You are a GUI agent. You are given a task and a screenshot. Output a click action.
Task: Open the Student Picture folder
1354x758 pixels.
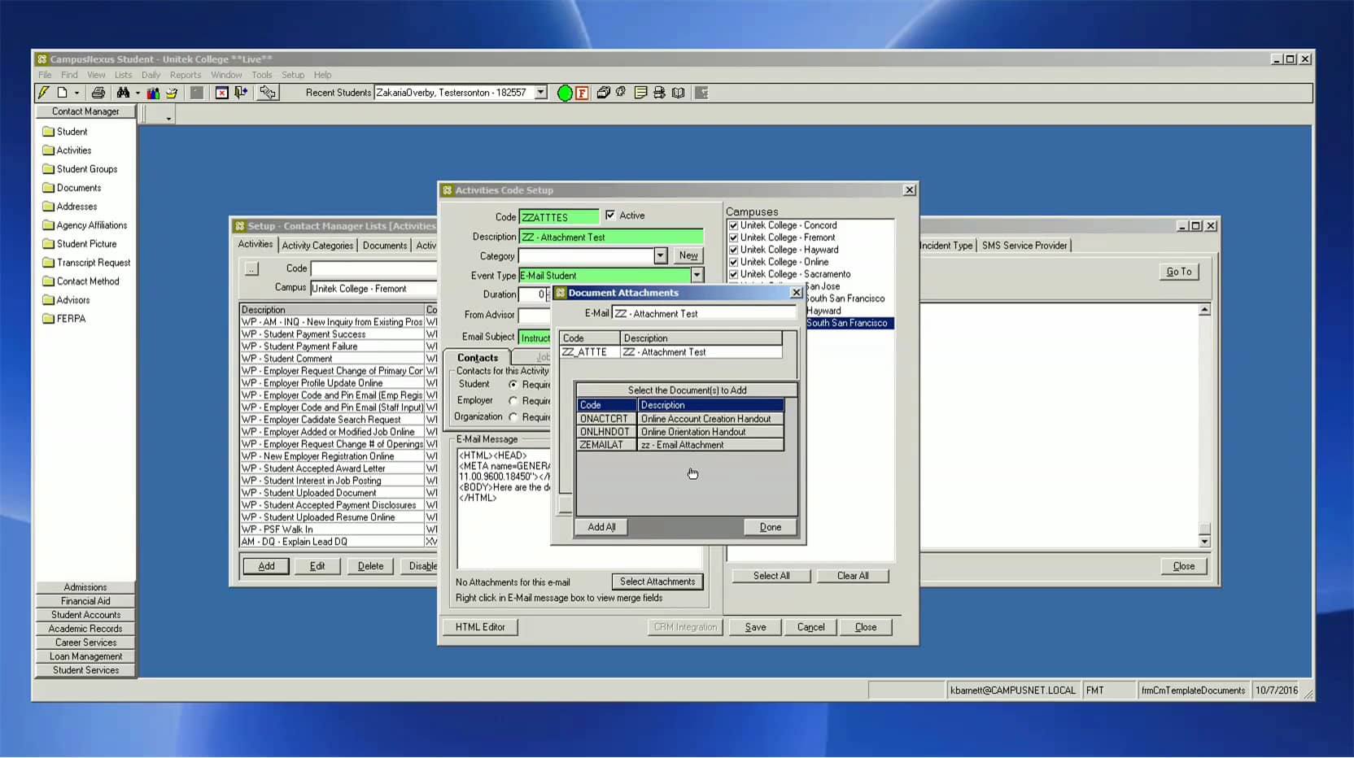[x=80, y=244]
